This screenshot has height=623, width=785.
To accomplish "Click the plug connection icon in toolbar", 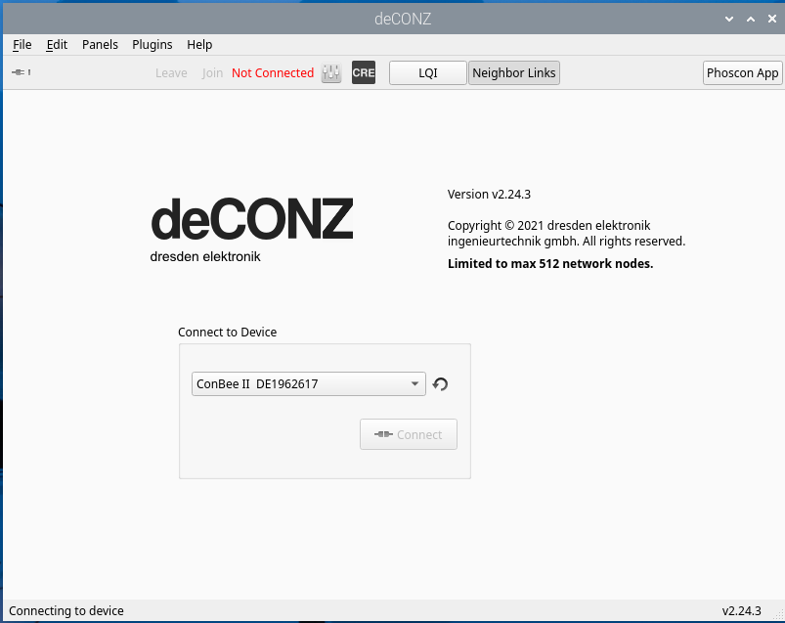I will click(22, 72).
